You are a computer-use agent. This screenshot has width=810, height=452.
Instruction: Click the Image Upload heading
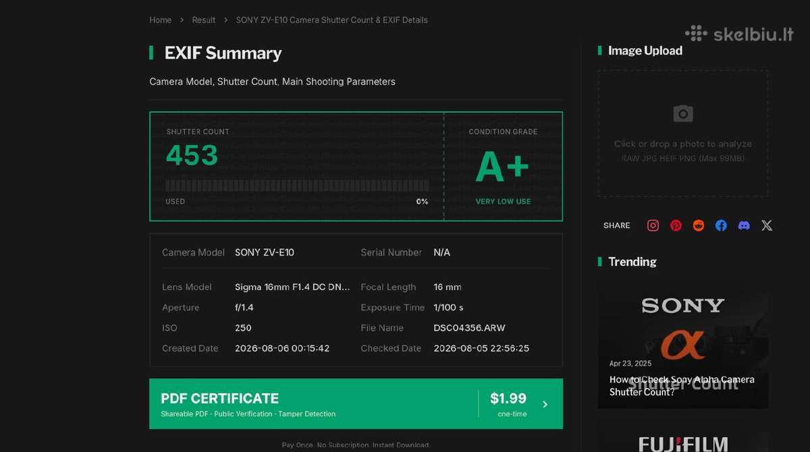click(645, 51)
